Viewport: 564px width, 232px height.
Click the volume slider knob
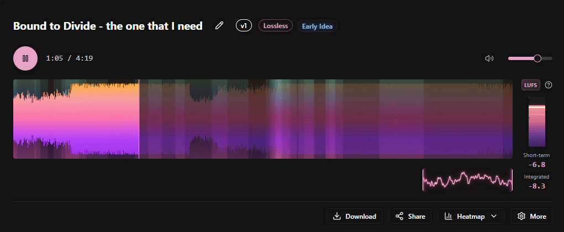pyautogui.click(x=537, y=58)
